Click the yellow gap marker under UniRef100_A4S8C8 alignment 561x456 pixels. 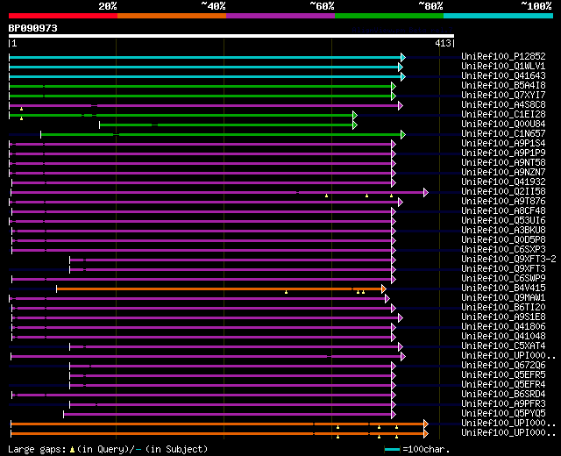(x=21, y=109)
